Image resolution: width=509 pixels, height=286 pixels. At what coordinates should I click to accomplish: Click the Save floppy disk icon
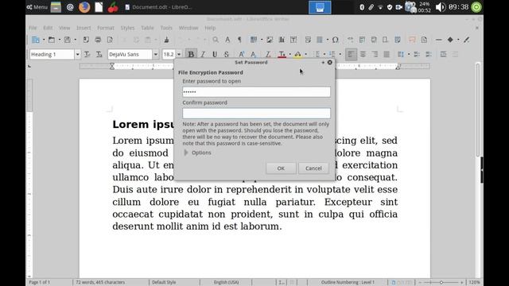67,40
